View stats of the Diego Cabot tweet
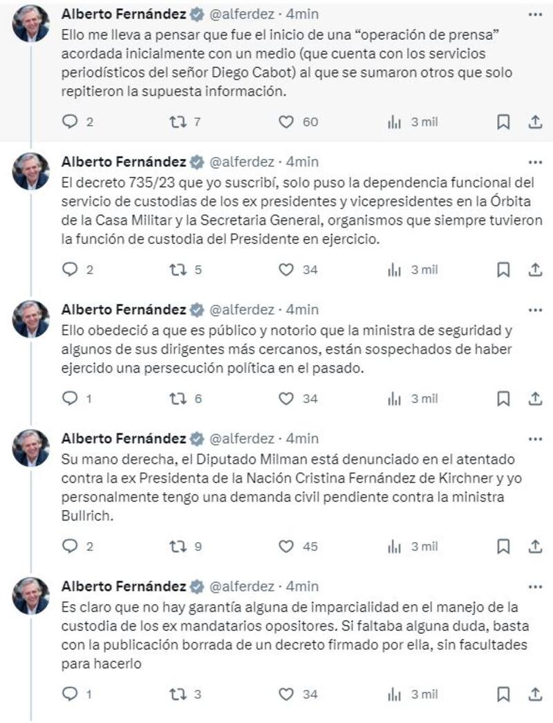This screenshot has width=553, height=723. [395, 122]
